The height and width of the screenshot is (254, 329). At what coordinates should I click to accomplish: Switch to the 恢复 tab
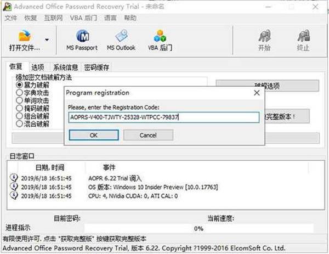pyautogui.click(x=16, y=66)
